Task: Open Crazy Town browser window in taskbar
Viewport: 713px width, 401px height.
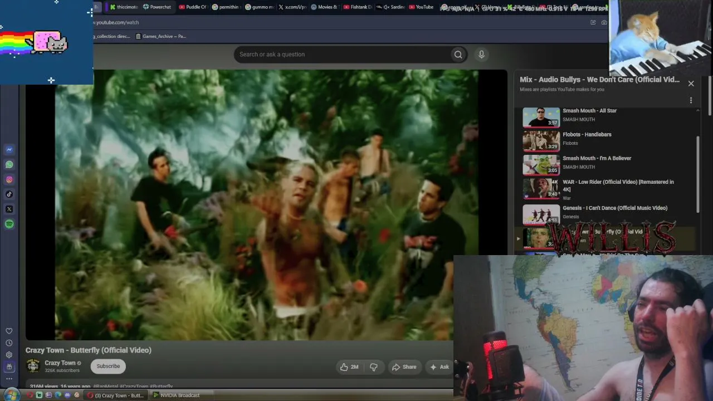Action: [x=115, y=395]
